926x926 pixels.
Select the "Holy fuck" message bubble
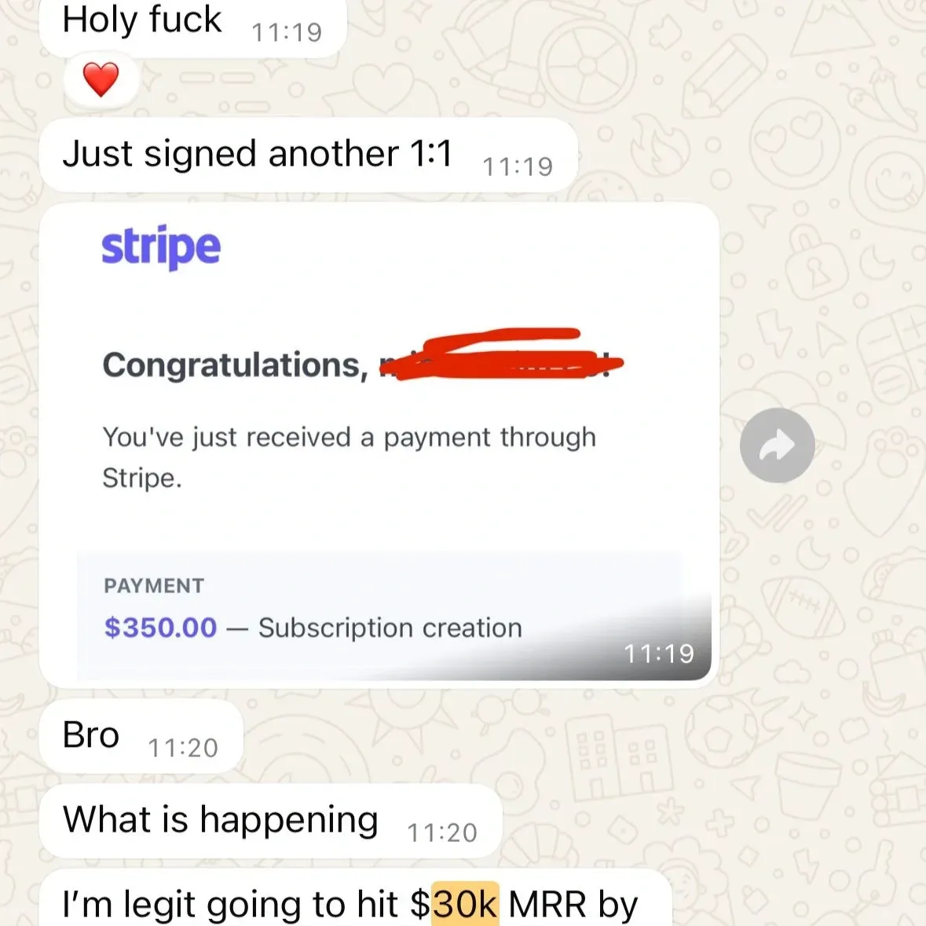point(192,27)
